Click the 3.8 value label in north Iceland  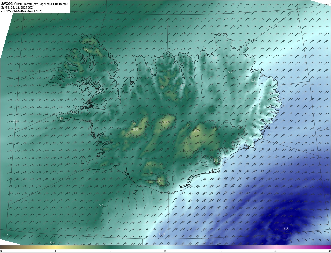point(162,87)
